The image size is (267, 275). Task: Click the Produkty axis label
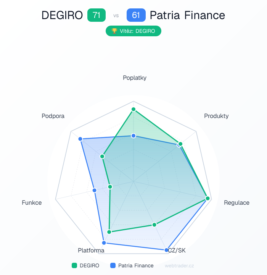pyautogui.click(x=216, y=116)
